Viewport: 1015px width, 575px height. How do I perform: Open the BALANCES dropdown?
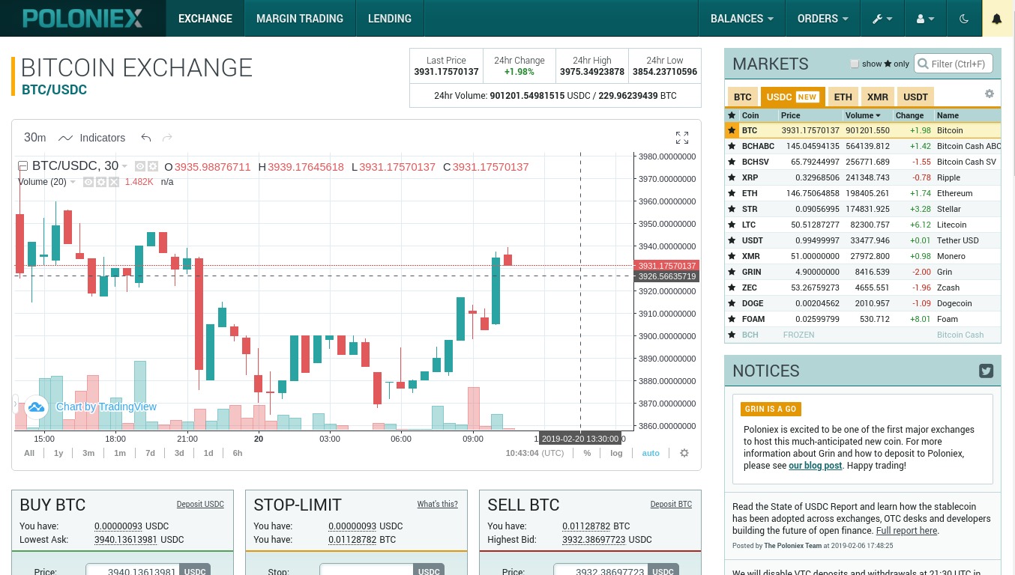pyautogui.click(x=741, y=18)
